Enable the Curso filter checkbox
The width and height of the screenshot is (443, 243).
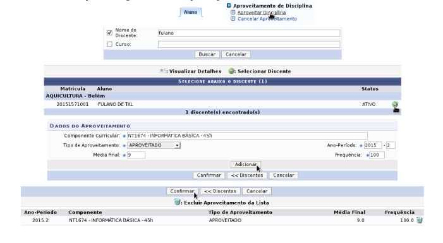pos(109,44)
